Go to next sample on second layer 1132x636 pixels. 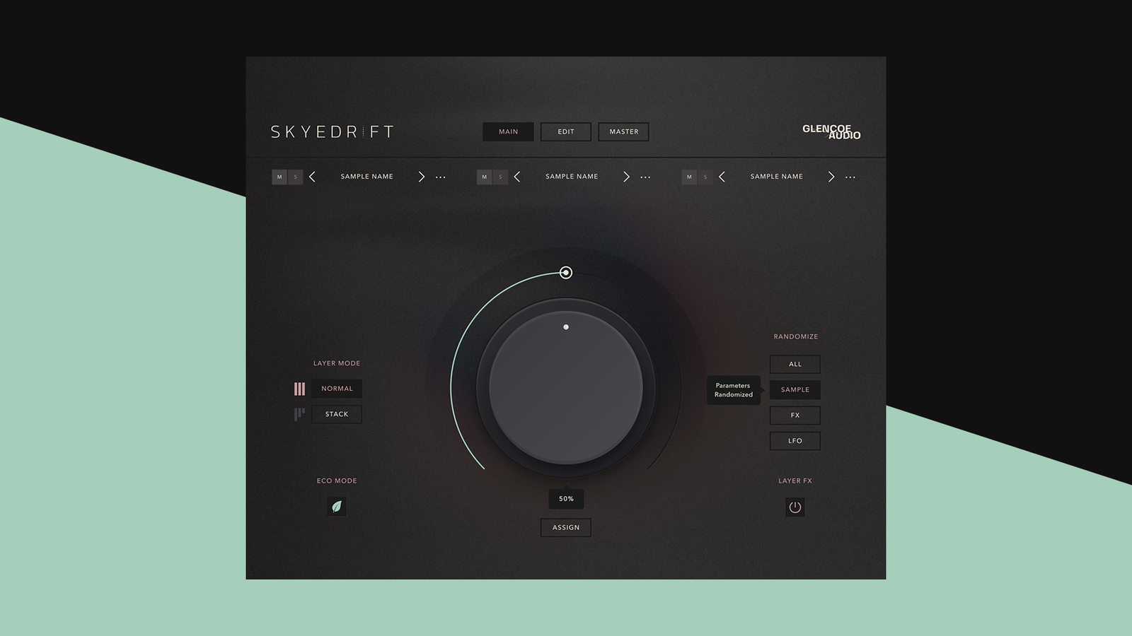(626, 177)
